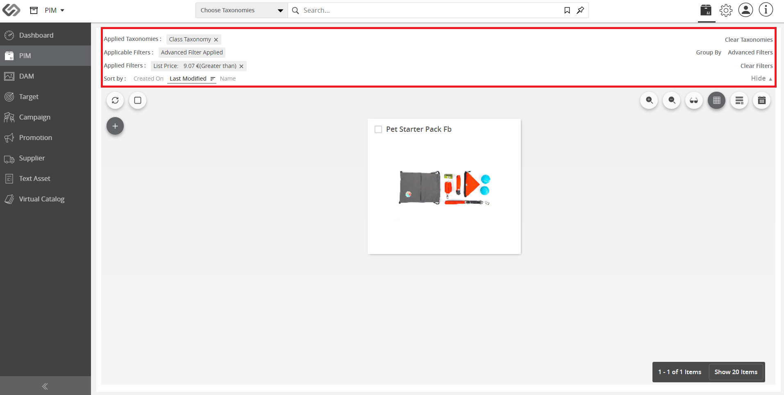Click the search magnifier icon
This screenshot has width=784, height=395.
point(295,10)
